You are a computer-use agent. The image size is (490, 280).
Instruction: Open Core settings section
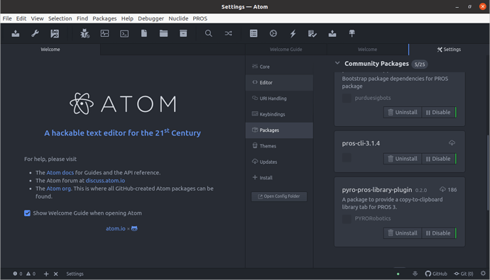(279, 67)
